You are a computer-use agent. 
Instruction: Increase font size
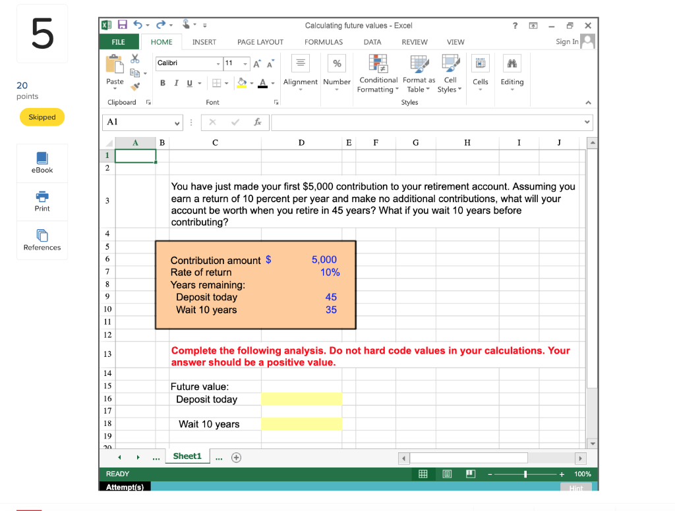[257, 64]
